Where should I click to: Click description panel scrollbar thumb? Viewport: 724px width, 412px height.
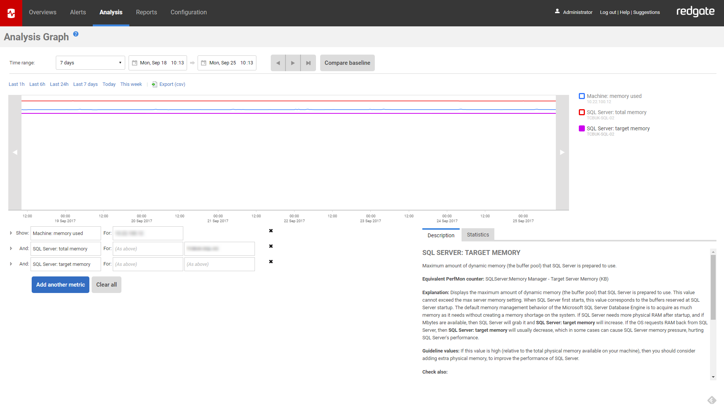[x=713, y=287]
